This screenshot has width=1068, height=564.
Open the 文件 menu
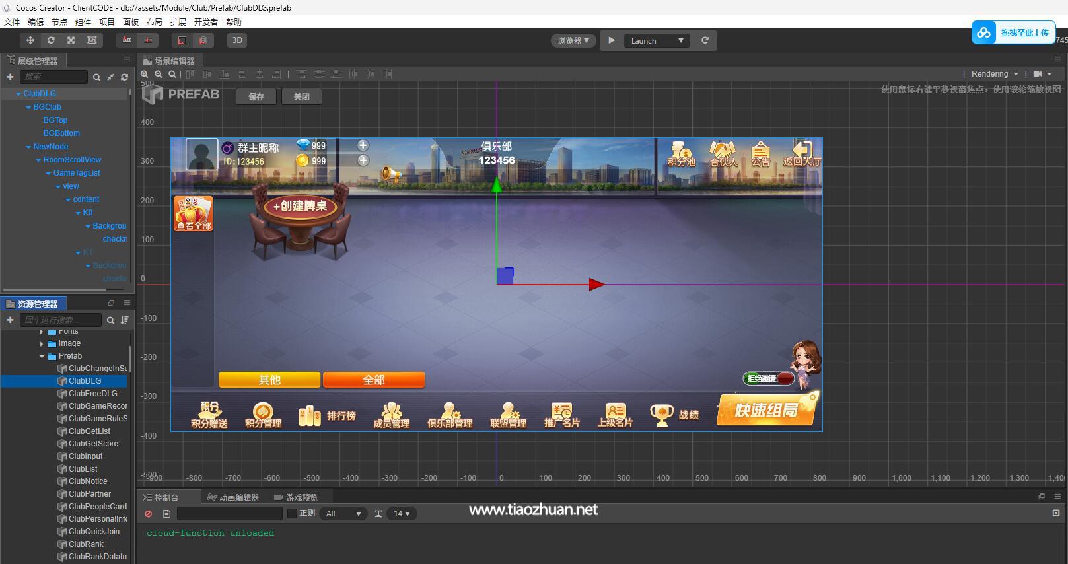(12, 22)
